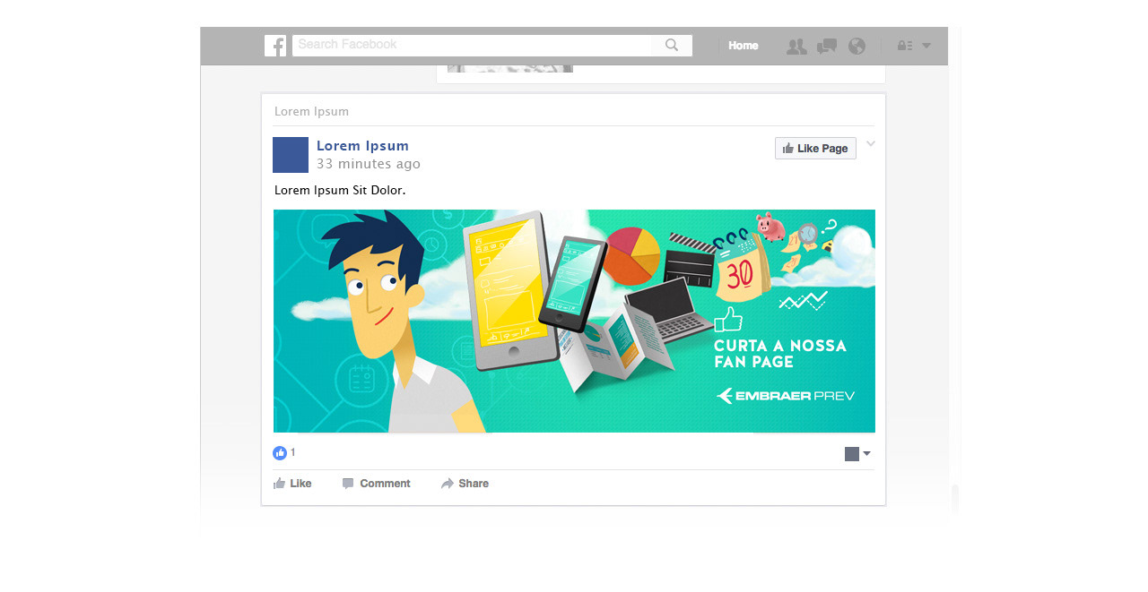Open the messages icon
Viewport: 1148px width, 592px height.
click(x=827, y=47)
